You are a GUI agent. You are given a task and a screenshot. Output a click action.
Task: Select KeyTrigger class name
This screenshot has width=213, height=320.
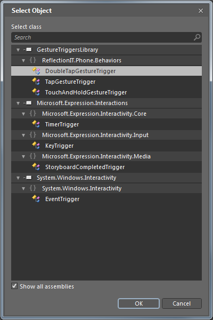pyautogui.click(x=59, y=146)
